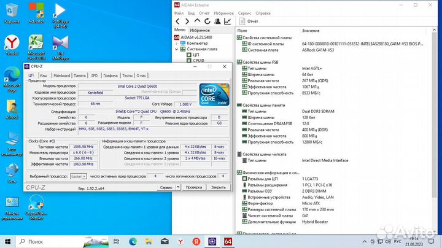Viewport: 442px width, 248px height.
Task: Open PotPlayer 64-bit desktop shortcut
Action: click(60, 15)
